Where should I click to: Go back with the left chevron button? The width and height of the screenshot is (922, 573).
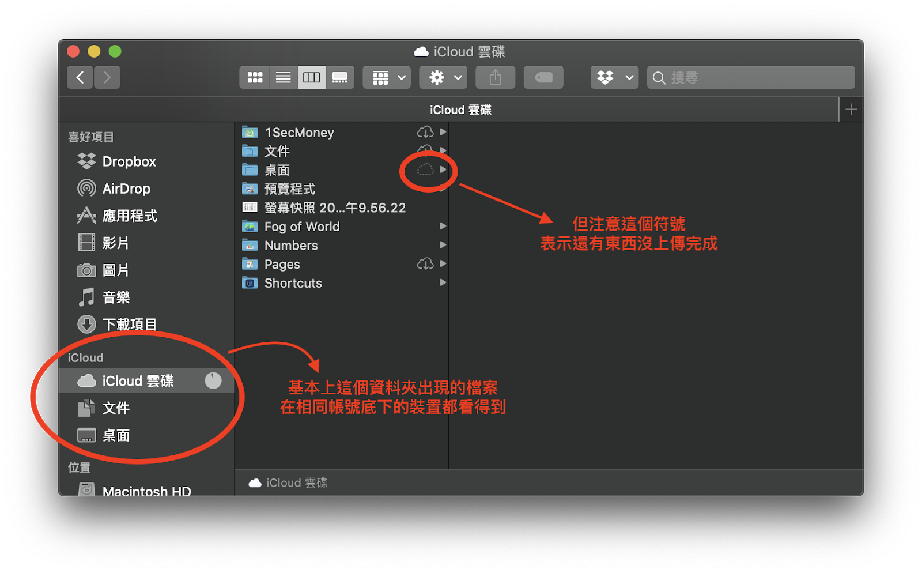(x=80, y=77)
